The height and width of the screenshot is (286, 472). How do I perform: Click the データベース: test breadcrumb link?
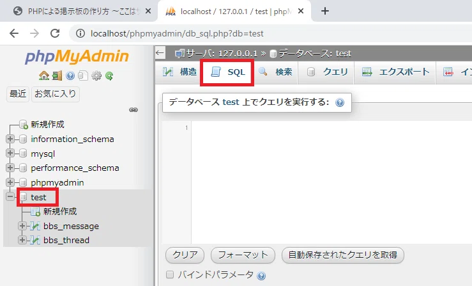pos(315,53)
